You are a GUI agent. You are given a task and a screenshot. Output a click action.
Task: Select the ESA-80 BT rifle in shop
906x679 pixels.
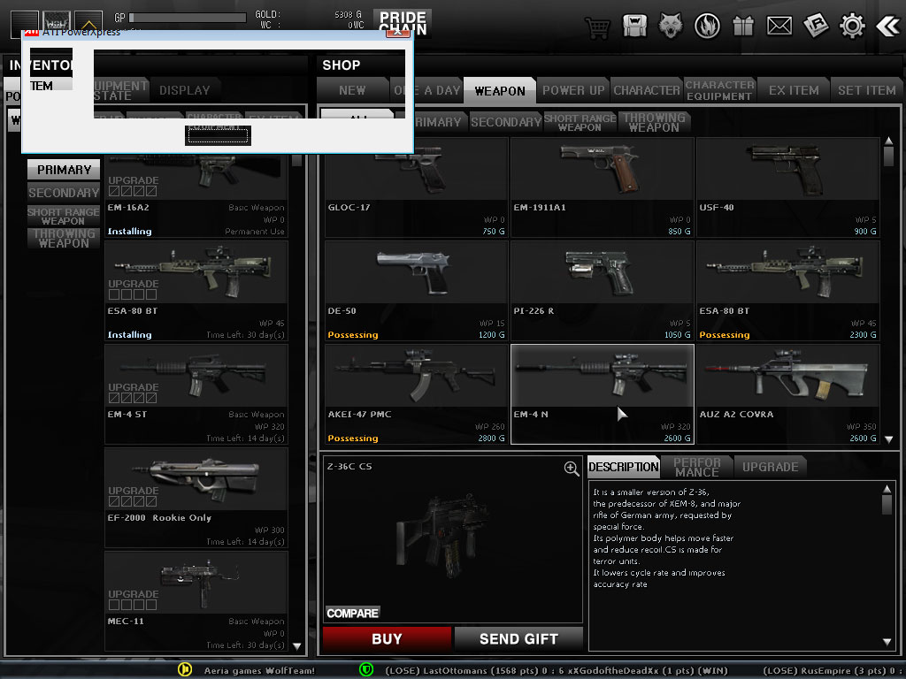pos(788,291)
